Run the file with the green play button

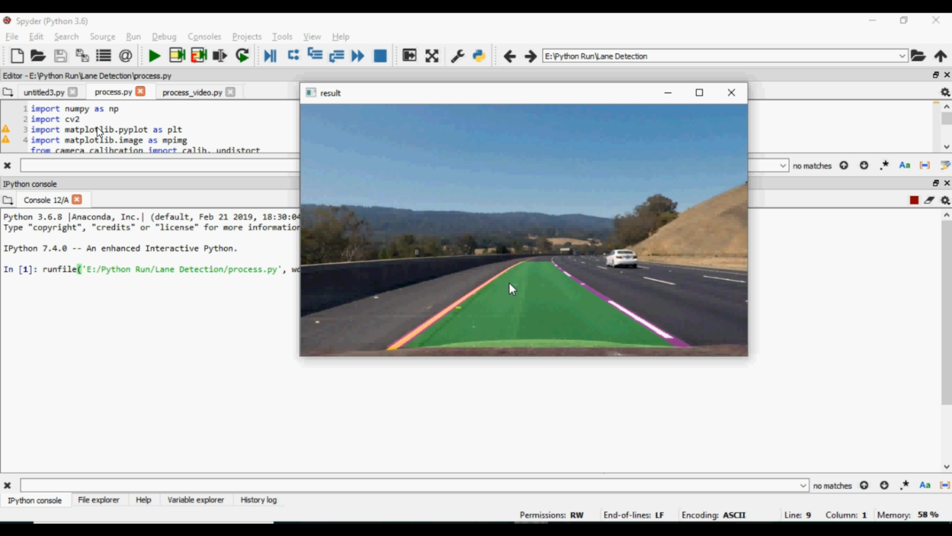pyautogui.click(x=154, y=56)
